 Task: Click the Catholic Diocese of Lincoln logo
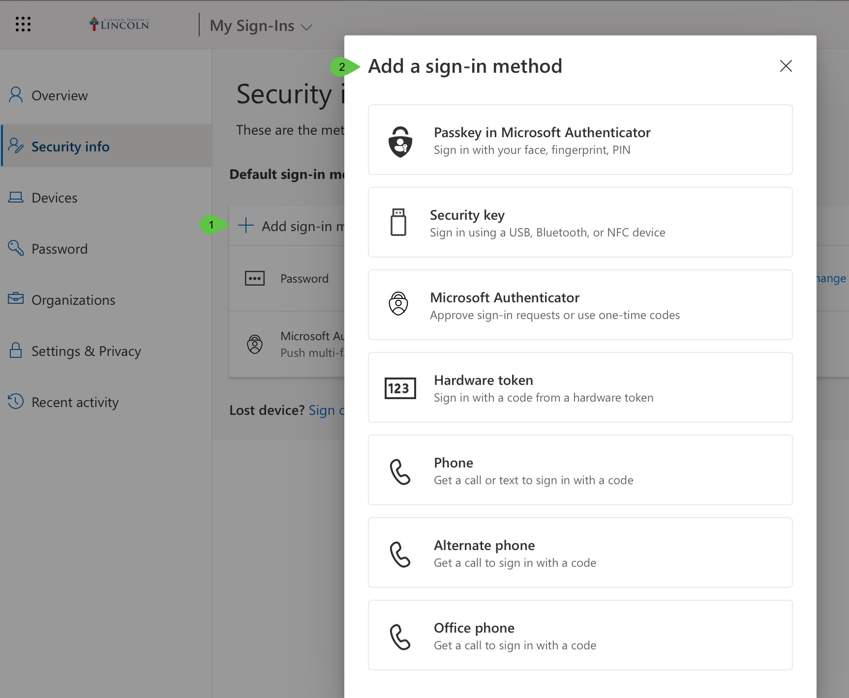click(119, 24)
